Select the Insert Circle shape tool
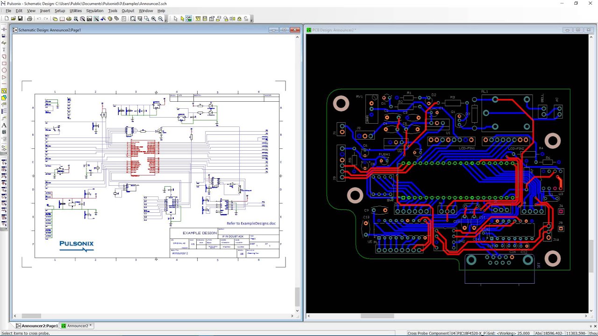 point(4,70)
